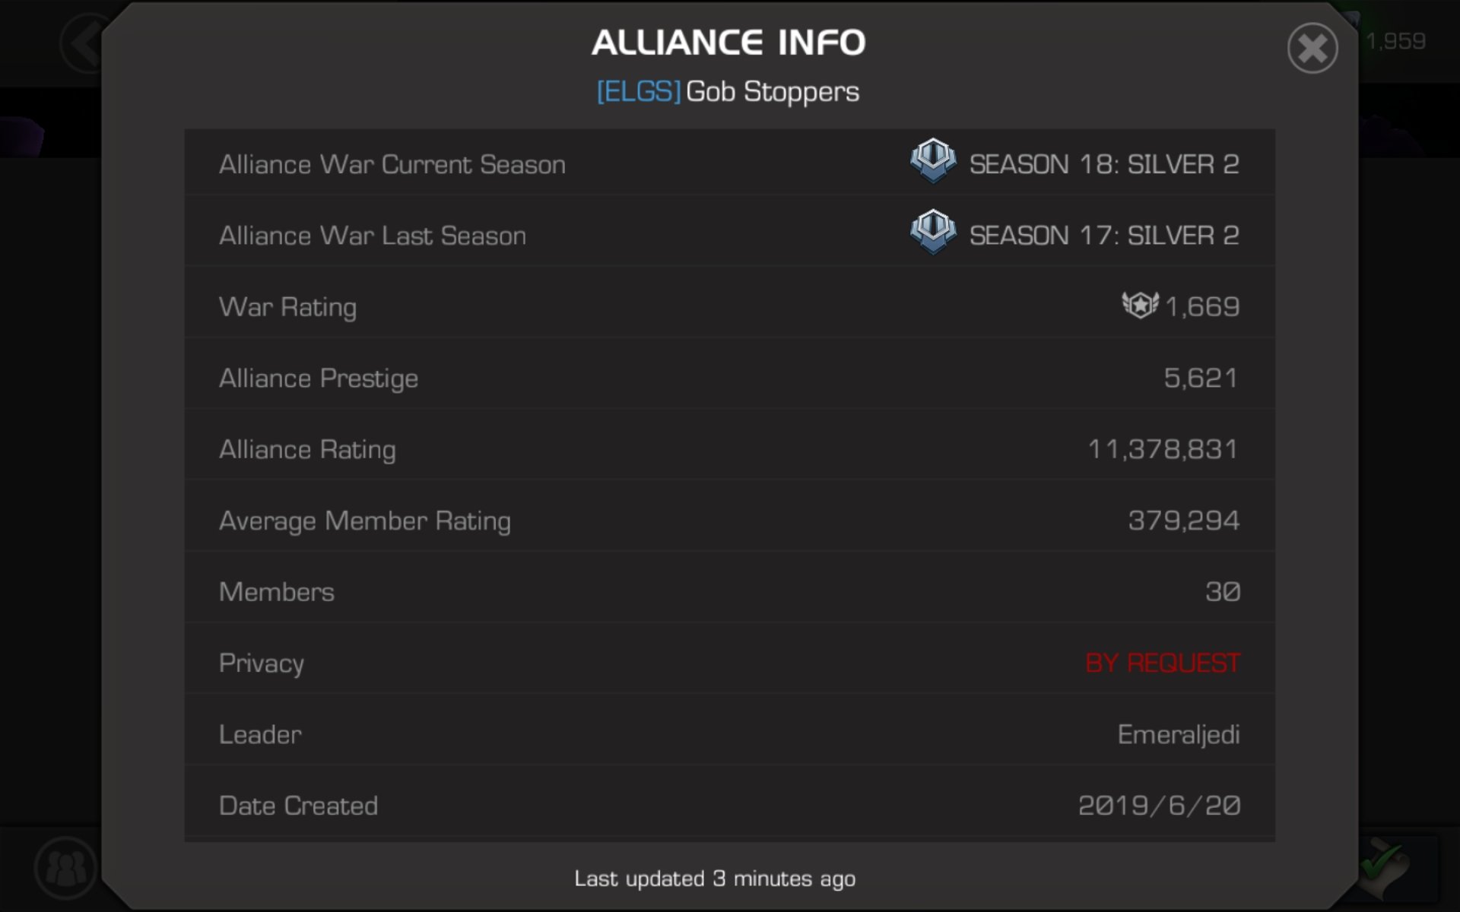Screen dimensions: 1460x912
Task: Click the BY REQUEST privacy setting
Action: pos(1162,663)
